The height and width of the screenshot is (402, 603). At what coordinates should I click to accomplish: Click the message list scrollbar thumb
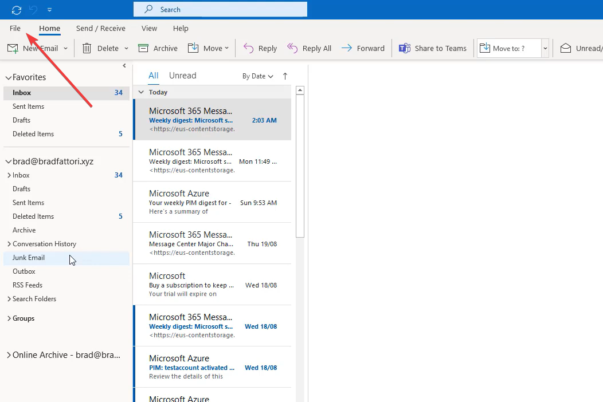[x=300, y=166]
